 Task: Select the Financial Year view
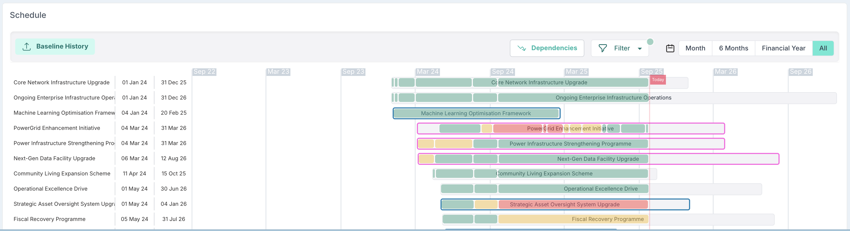(x=783, y=48)
